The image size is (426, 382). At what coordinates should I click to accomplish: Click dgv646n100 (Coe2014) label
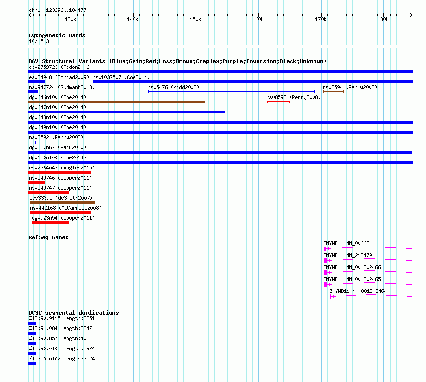pyautogui.click(x=57, y=97)
